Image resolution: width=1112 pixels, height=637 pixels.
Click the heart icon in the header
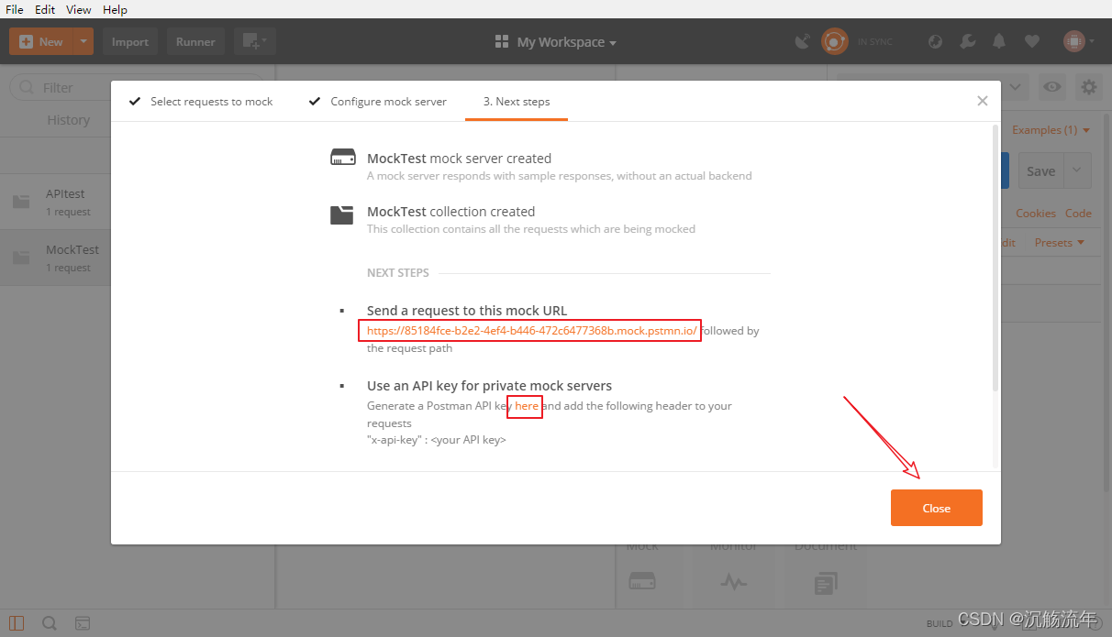click(1032, 41)
